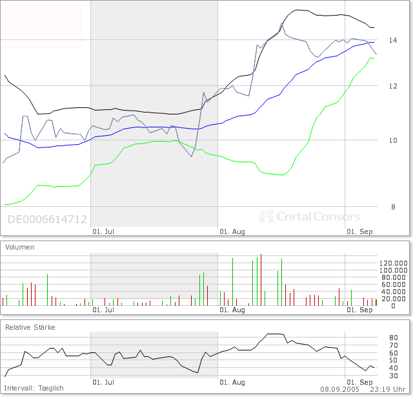Click the 01. Jul date label in price chart

click(x=104, y=231)
